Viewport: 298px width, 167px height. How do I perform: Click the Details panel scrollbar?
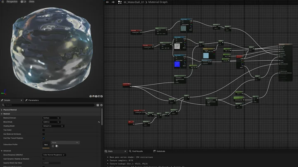pyautogui.click(x=102, y=116)
